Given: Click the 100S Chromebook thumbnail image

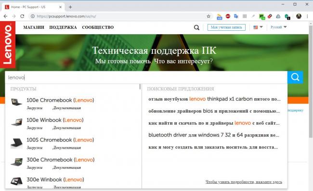Looking at the screenshot, I should click(16, 142).
